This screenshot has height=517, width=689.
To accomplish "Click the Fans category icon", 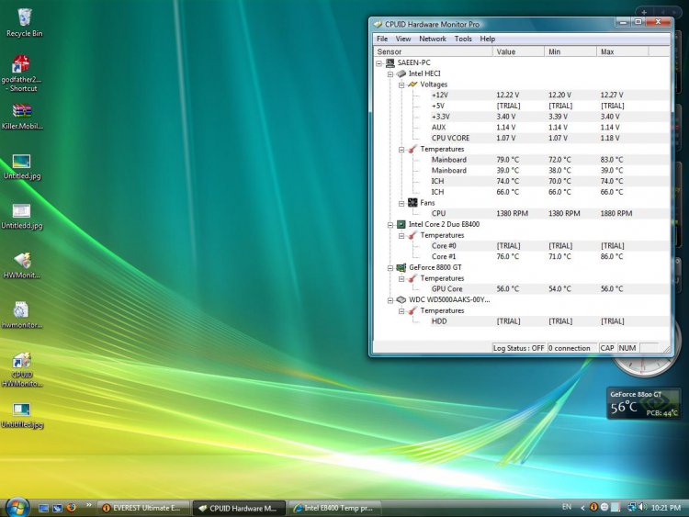I will [412, 203].
